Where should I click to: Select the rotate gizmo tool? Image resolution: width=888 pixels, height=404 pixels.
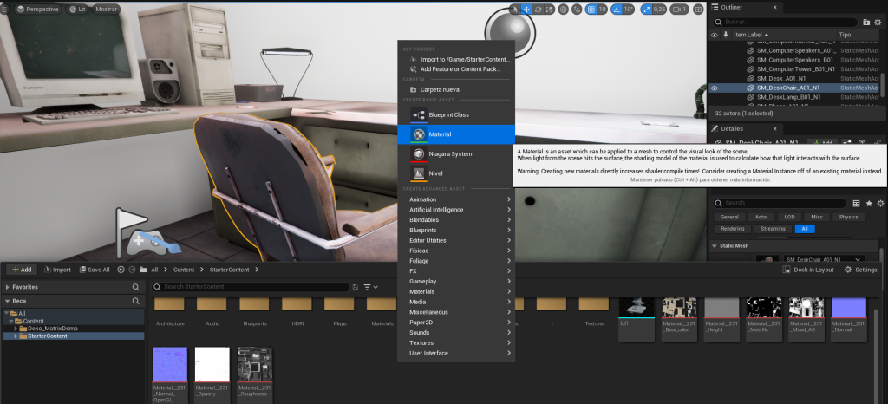pos(538,9)
